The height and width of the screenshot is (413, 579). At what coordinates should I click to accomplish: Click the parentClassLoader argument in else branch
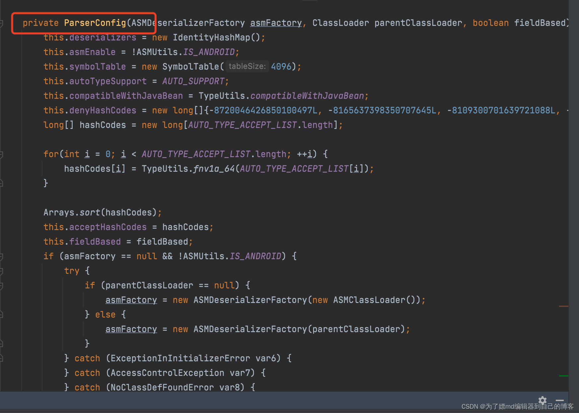pyautogui.click(x=356, y=329)
